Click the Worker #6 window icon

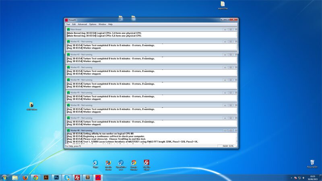coord(68,105)
